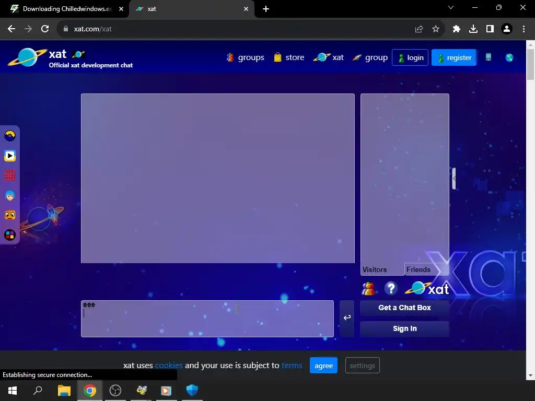Open the four-color squares sidebar icon
This screenshot has height=401, width=535.
(x=10, y=235)
